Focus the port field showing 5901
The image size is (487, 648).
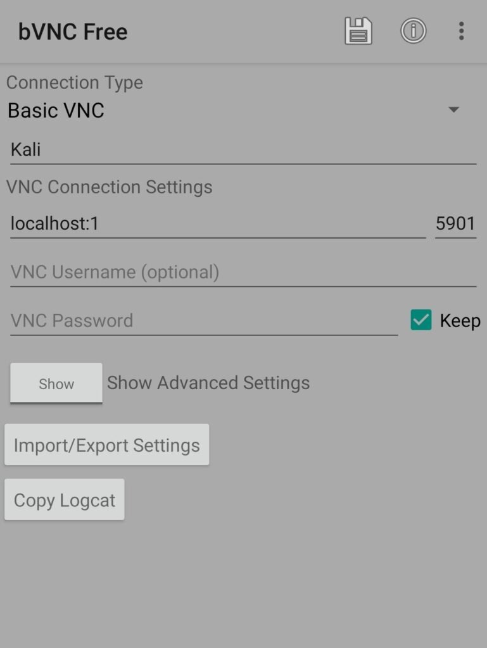pyautogui.click(x=455, y=224)
